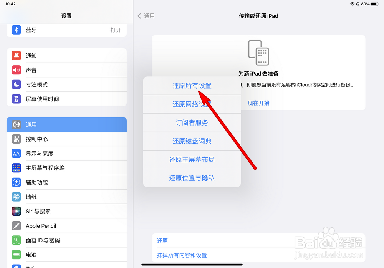The width and height of the screenshot is (384, 268).
Task: Tap the Wallpaper flower icon
Action: click(16, 197)
